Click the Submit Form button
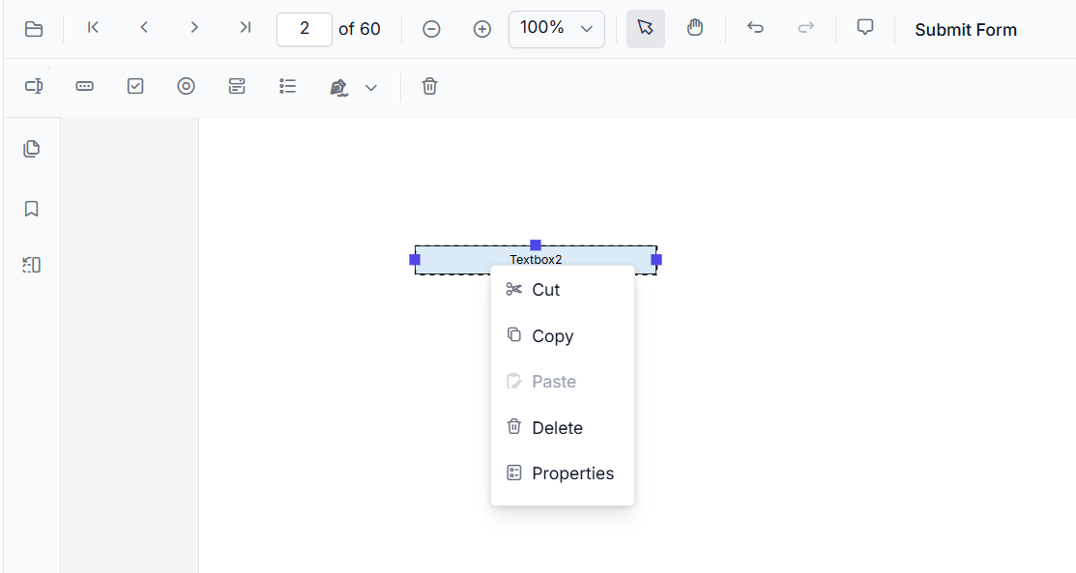 pos(965,29)
